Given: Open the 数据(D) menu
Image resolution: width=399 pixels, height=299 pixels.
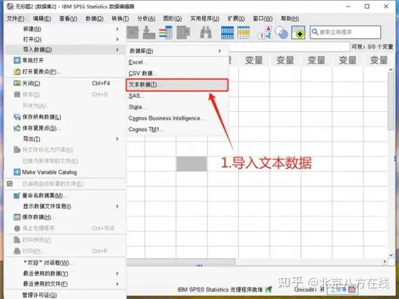Looking at the screenshot, I should tap(94, 19).
